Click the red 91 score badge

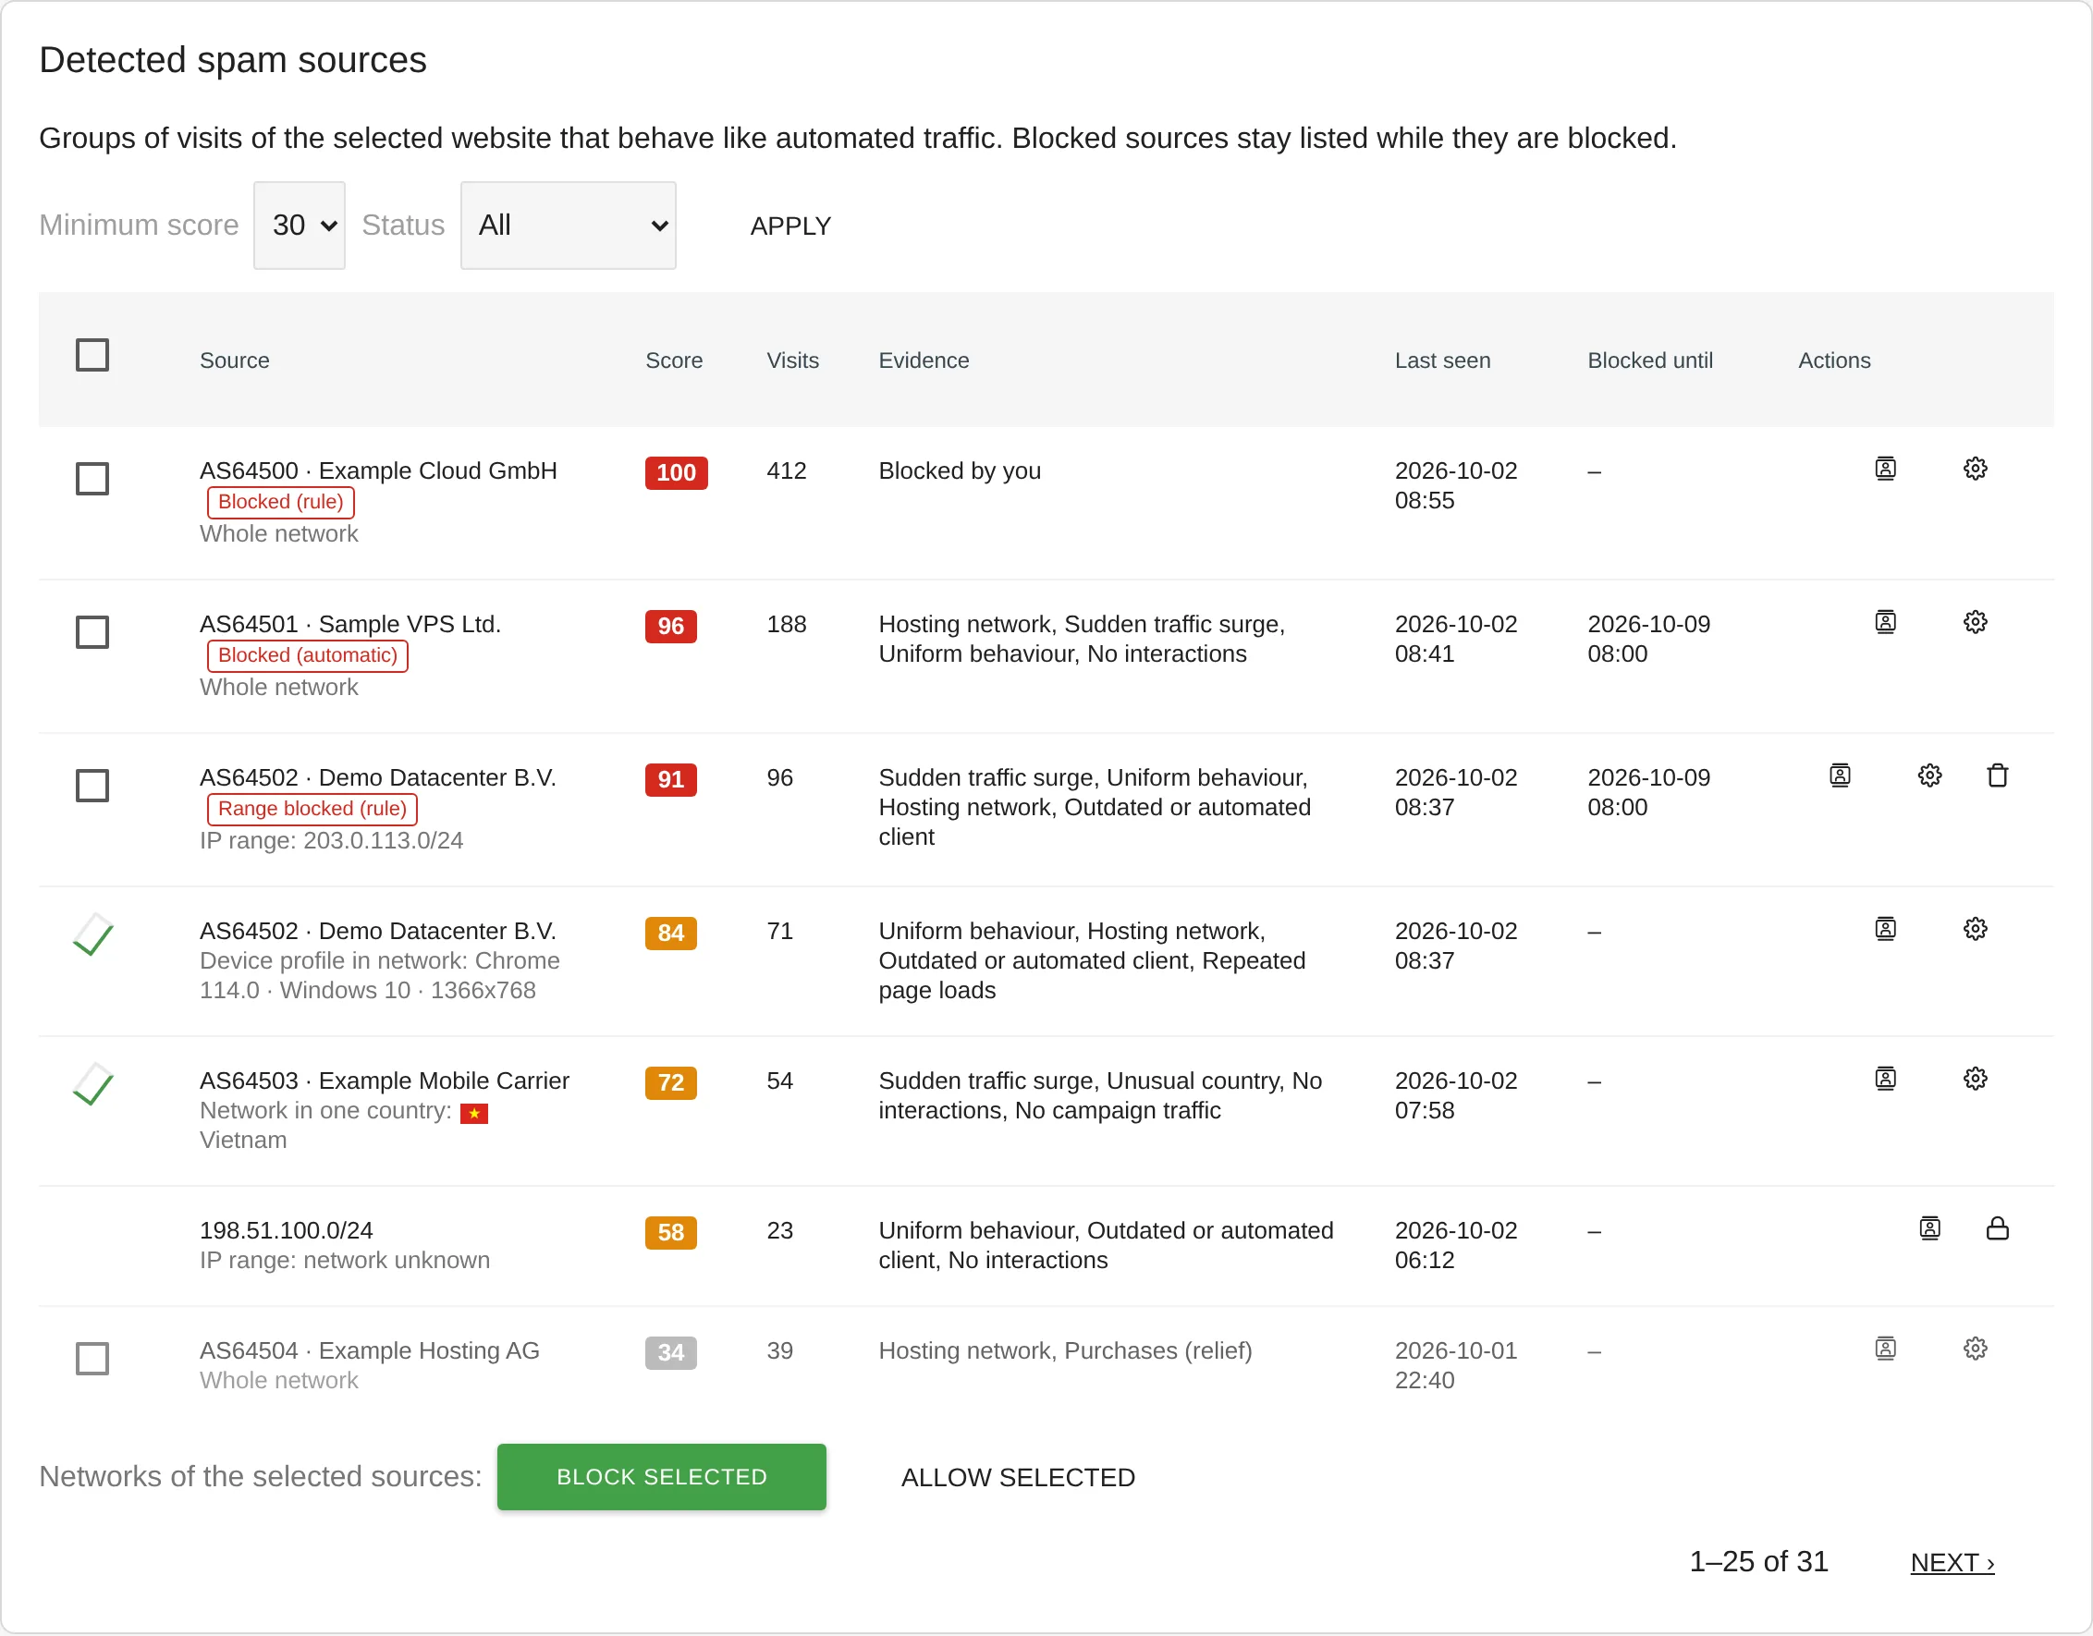(x=671, y=779)
